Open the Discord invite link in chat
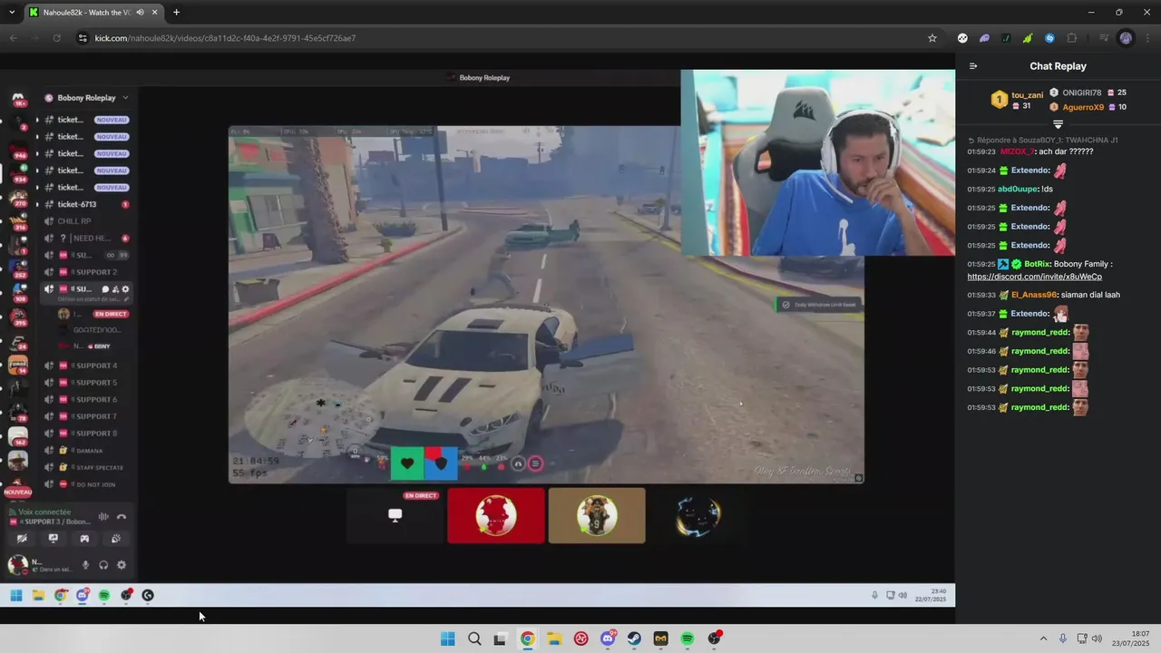Image resolution: width=1161 pixels, height=653 pixels. pyautogui.click(x=1034, y=277)
